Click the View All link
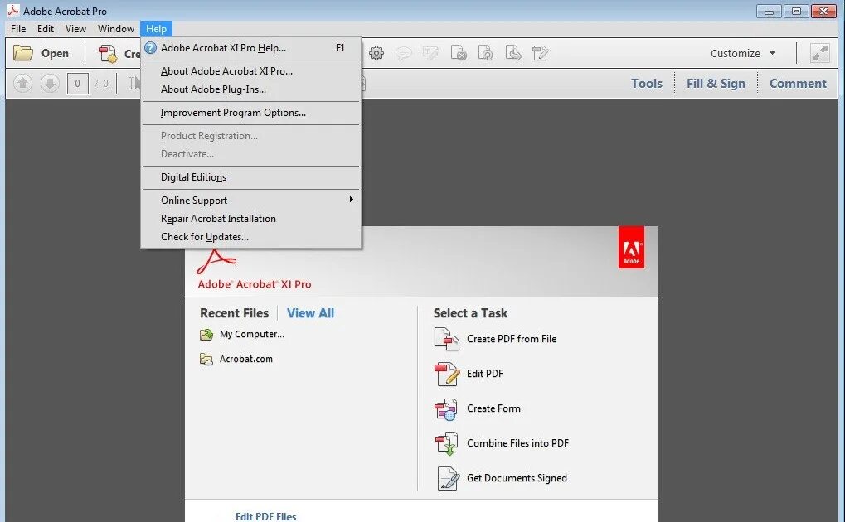The height and width of the screenshot is (522, 845). 310,313
